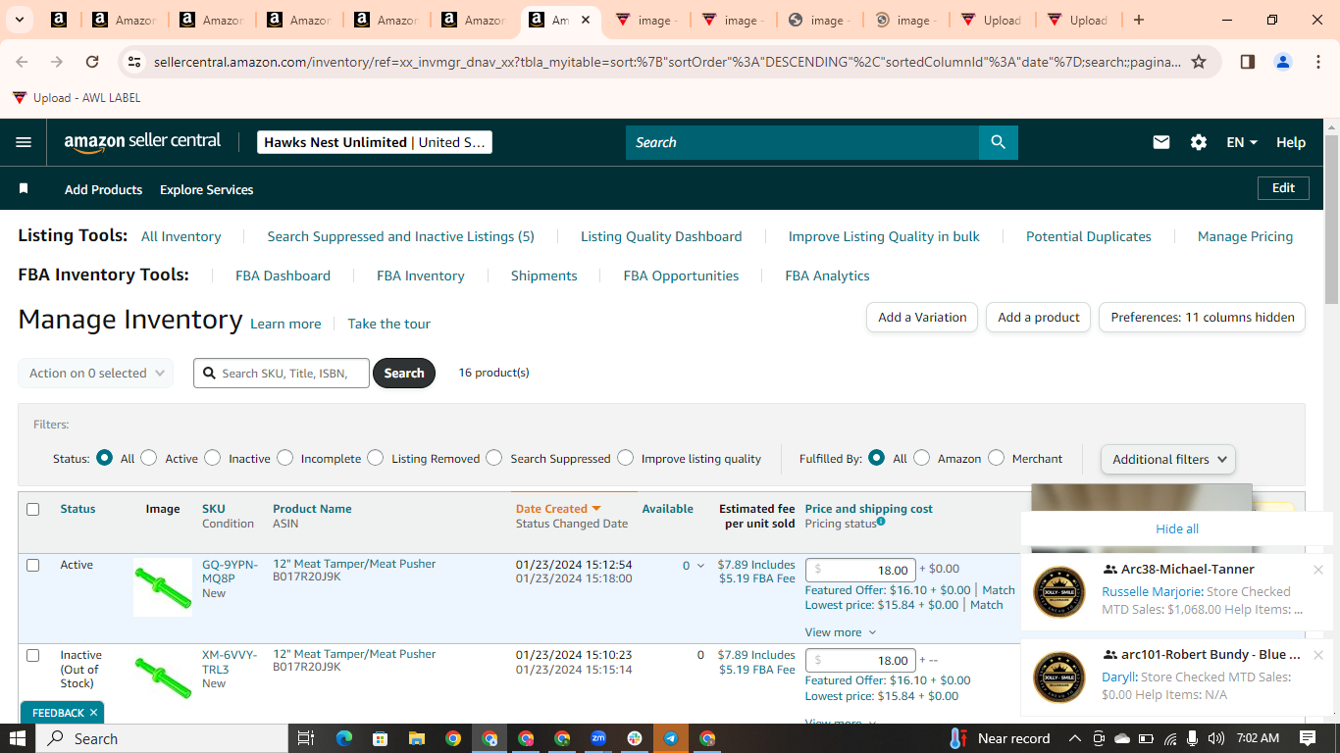The image size is (1340, 753).
Task: Open the FBA Dashboard tool
Action: [x=283, y=276]
